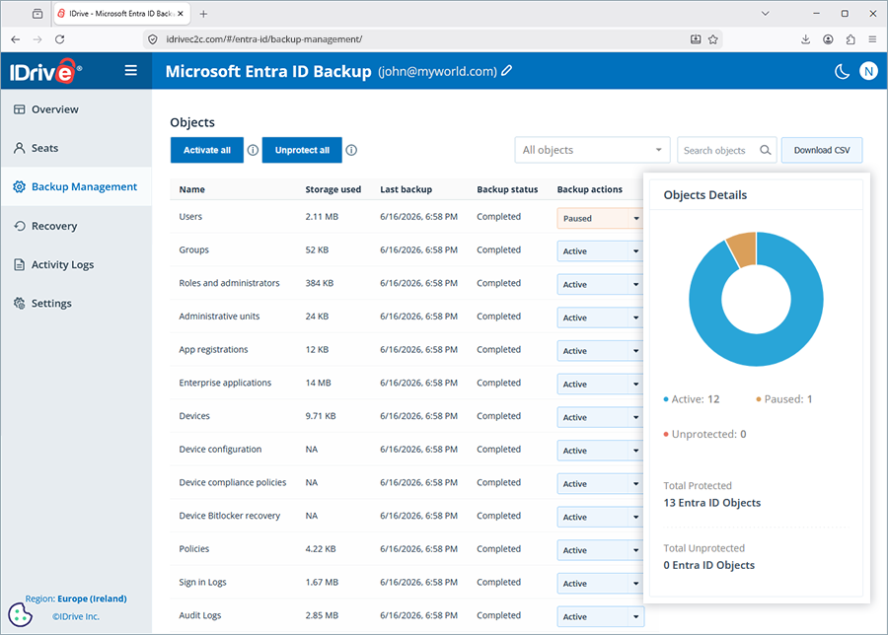The width and height of the screenshot is (888, 635).
Task: Open the All objects filter dropdown
Action: tap(592, 150)
